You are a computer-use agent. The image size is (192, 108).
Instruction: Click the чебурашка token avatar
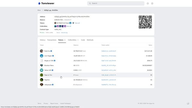[41, 85]
